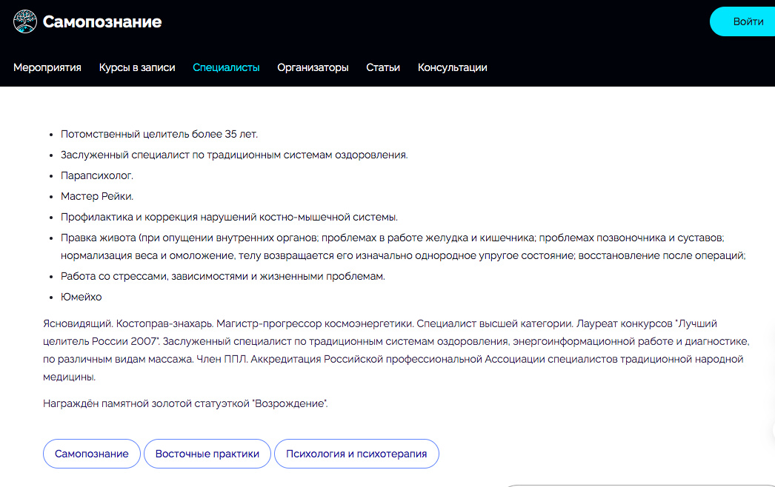775x487 pixels.
Task: Click the line 'Работа со стрессами, зависимостями и жизненными проблемам.'
Action: point(223,277)
